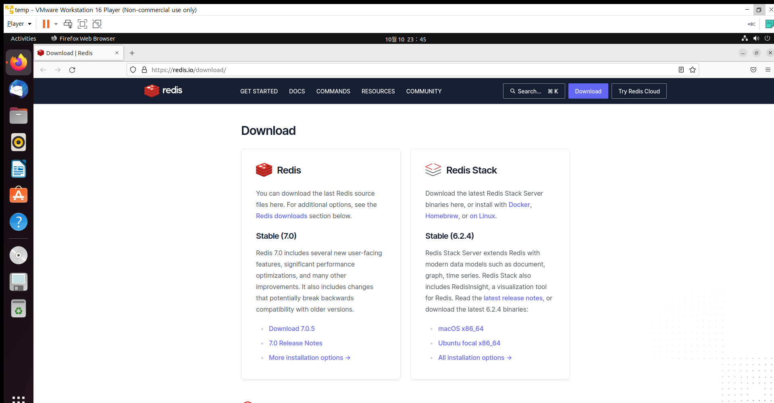Open Rhythmbox music player in dock
Screen dimensions: 774x403
point(19,142)
